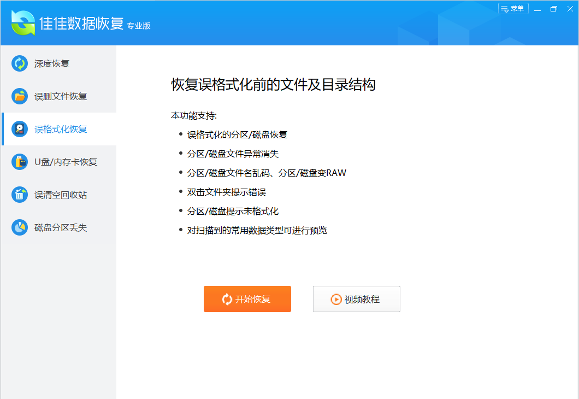579x399 pixels.
Task: Click the heading 恢复误格式化前的文件及目录结构
Action: (x=273, y=85)
